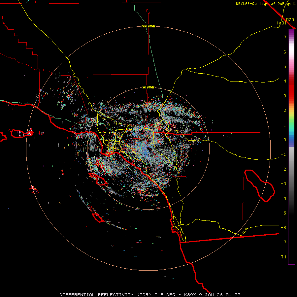This screenshot has height=297, width=297.
Task: Click the 6 value on color scale
Action: tap(285, 52)
